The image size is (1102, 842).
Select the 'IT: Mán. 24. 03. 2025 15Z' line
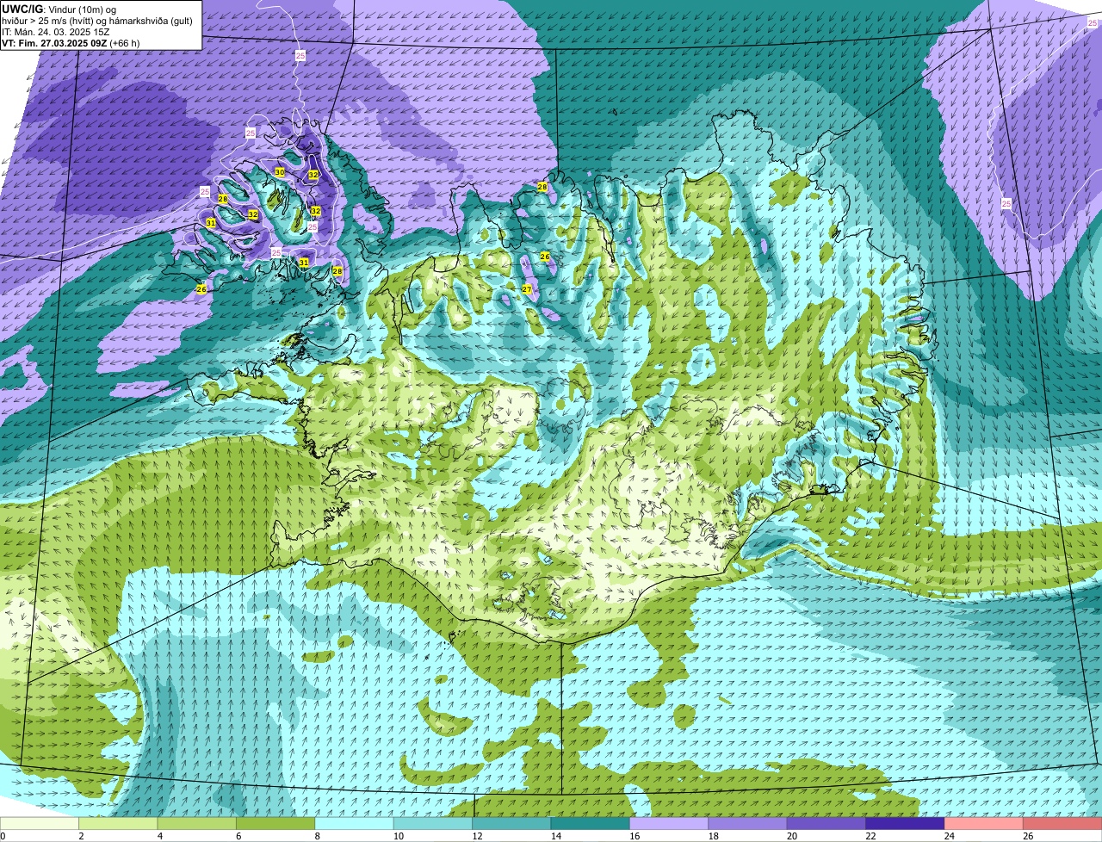(56, 32)
